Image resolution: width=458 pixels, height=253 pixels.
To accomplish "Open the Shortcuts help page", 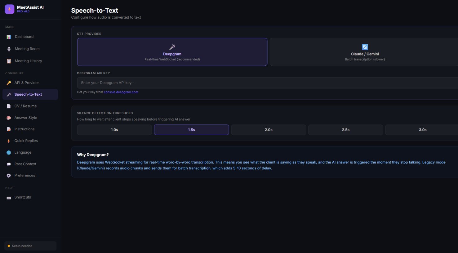I will [x=30, y=197].
